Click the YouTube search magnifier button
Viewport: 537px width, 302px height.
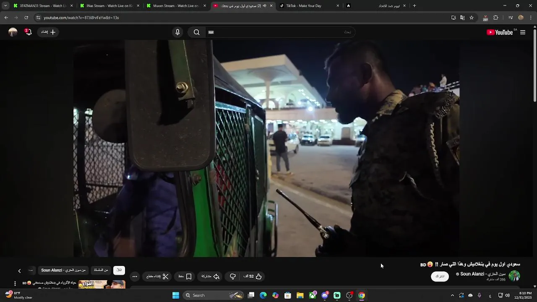196,32
